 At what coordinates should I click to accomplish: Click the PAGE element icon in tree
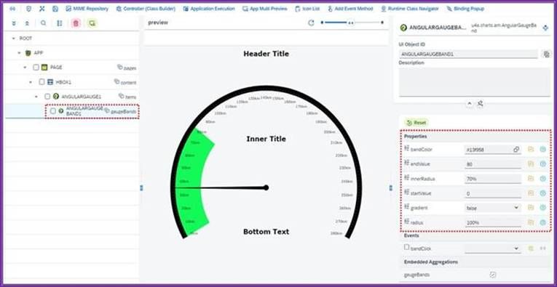pyautogui.click(x=44, y=68)
